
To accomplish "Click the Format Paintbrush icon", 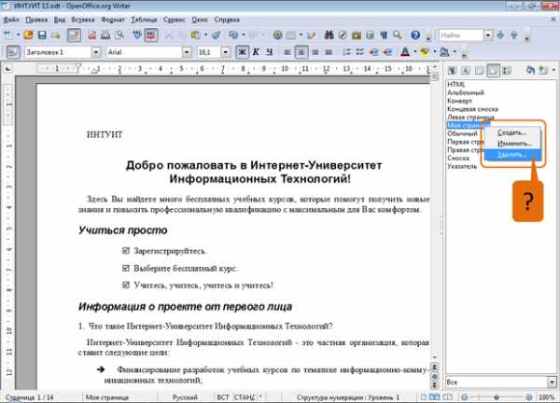I will point(217,35).
